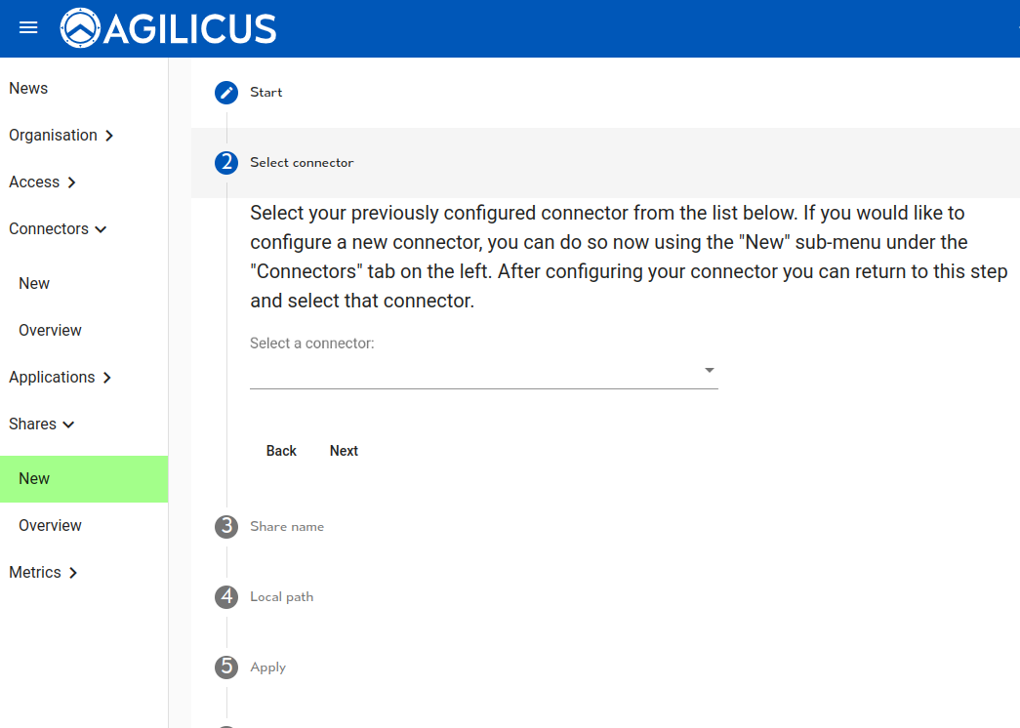
Task: Open the Select a connector dropdown
Action: pos(483,371)
